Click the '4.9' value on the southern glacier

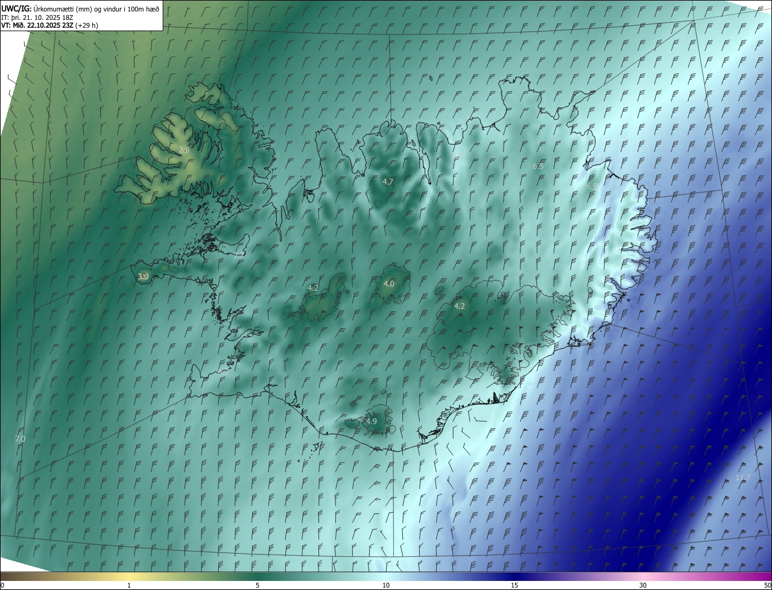(372, 421)
